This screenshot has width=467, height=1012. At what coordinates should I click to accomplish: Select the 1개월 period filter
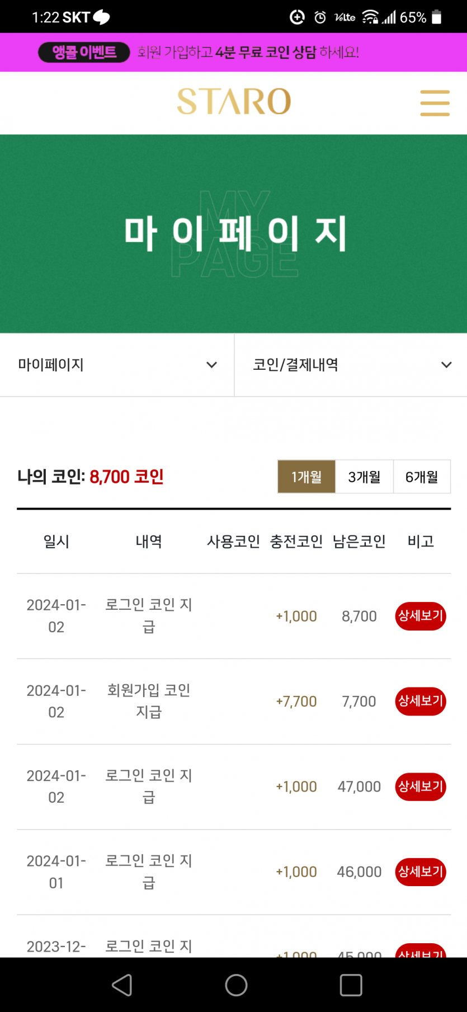pos(306,477)
